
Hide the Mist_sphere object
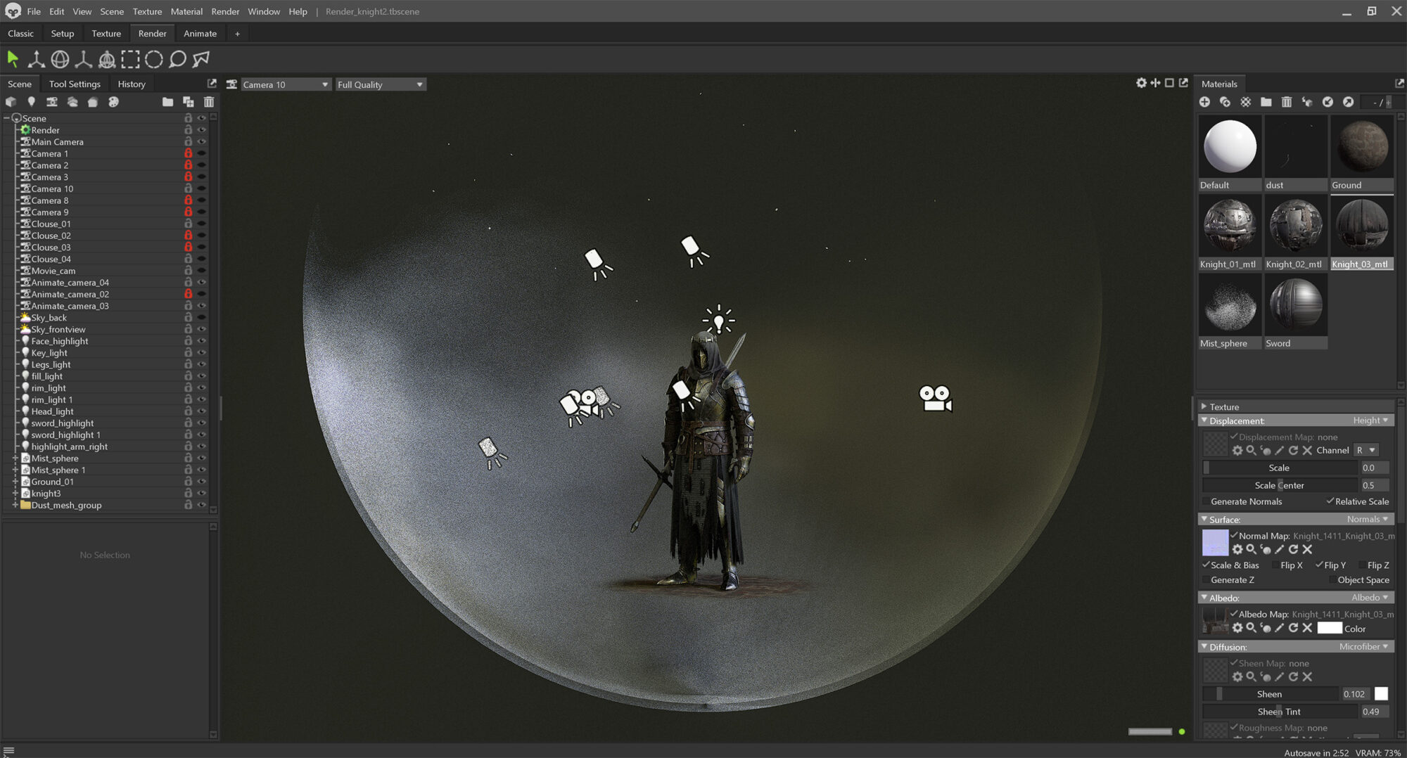[x=202, y=458]
